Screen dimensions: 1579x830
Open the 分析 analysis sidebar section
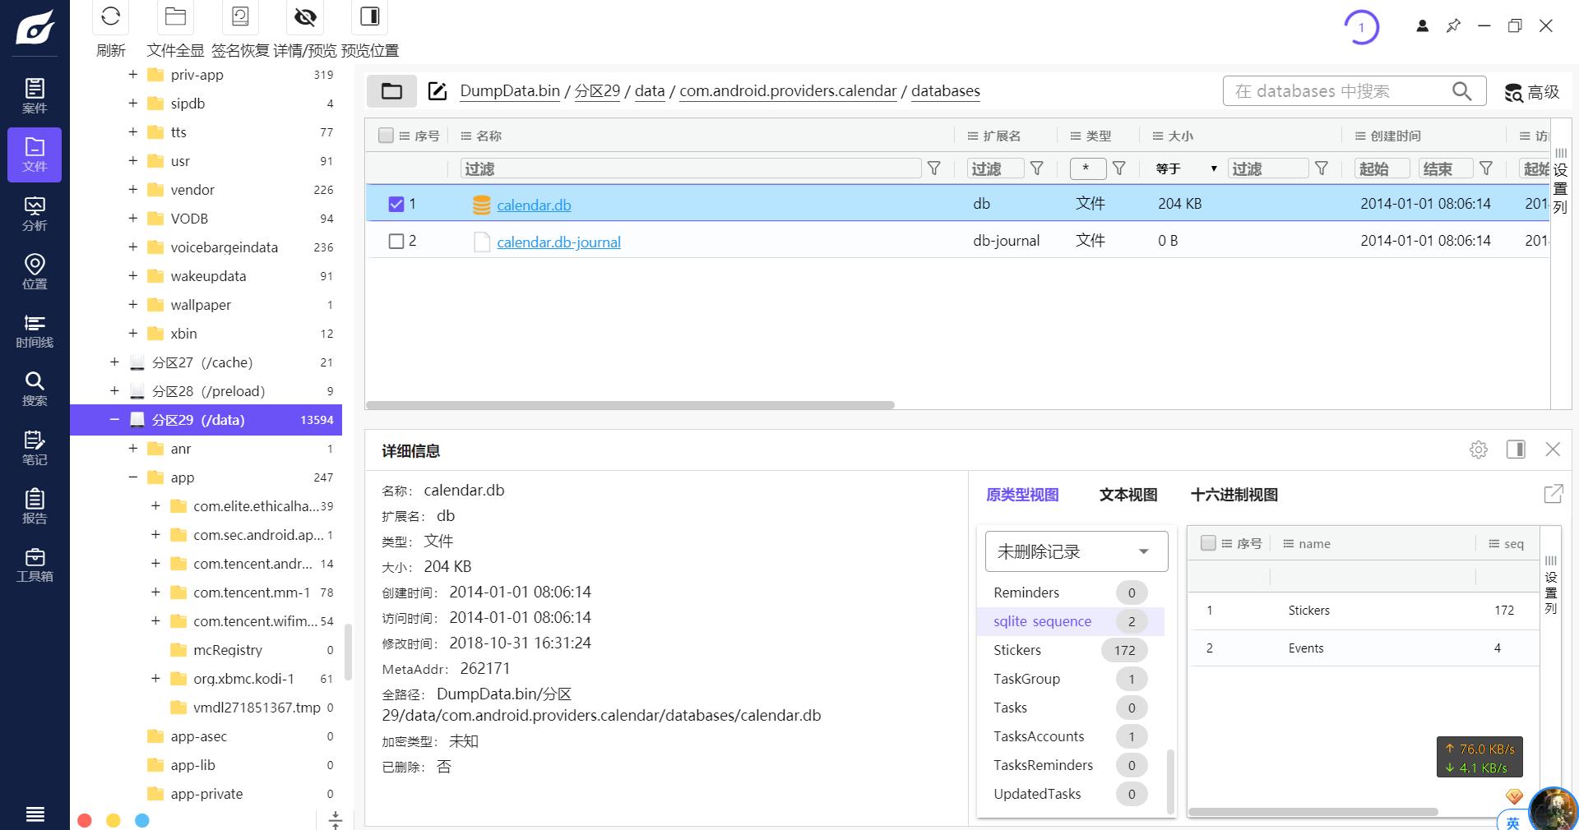pyautogui.click(x=35, y=214)
